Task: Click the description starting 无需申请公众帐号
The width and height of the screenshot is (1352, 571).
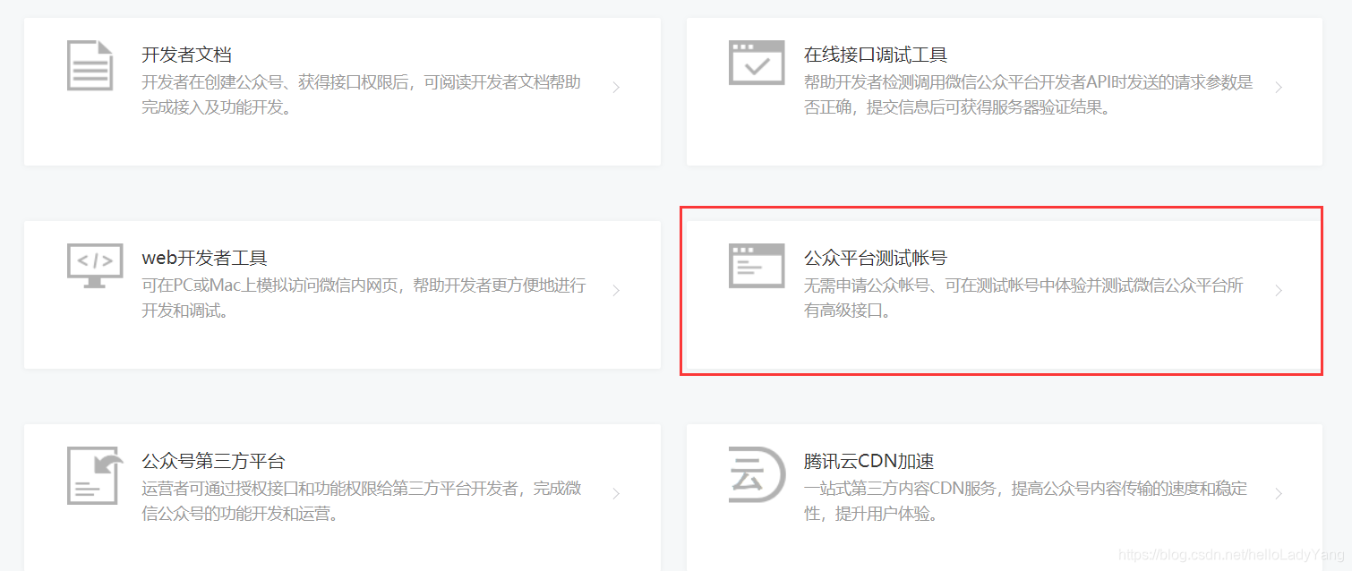Action: [x=1024, y=298]
